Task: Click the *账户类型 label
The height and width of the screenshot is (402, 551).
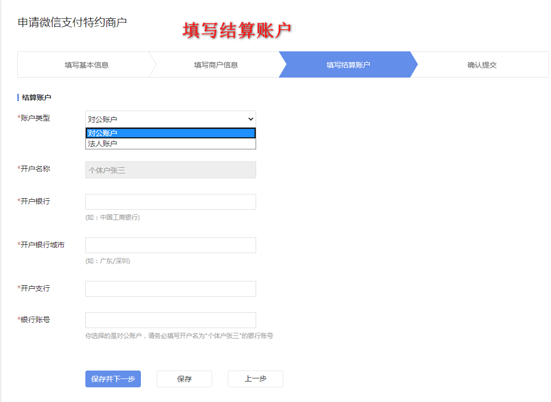Action: (34, 118)
